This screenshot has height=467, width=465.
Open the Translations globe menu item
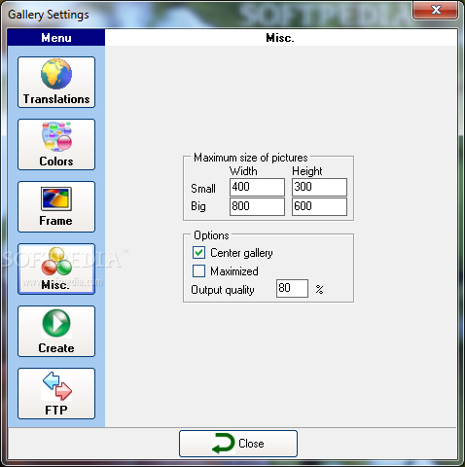click(56, 82)
